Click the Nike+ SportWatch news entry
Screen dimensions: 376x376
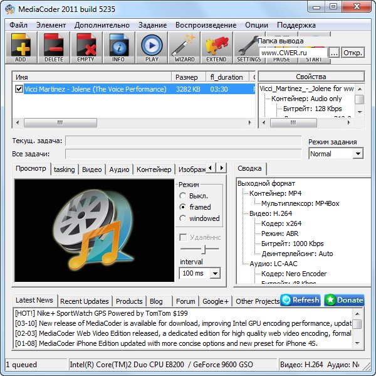tap(102, 313)
